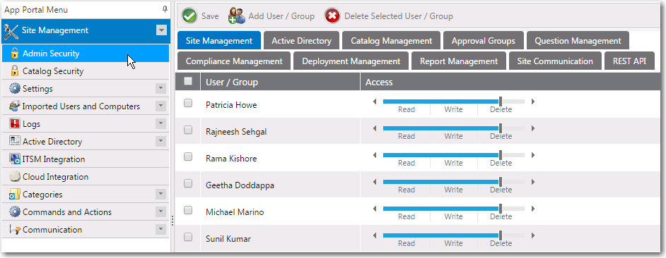Expand Imported Users and Computers section
Image resolution: width=666 pixels, height=258 pixels.
tap(160, 106)
